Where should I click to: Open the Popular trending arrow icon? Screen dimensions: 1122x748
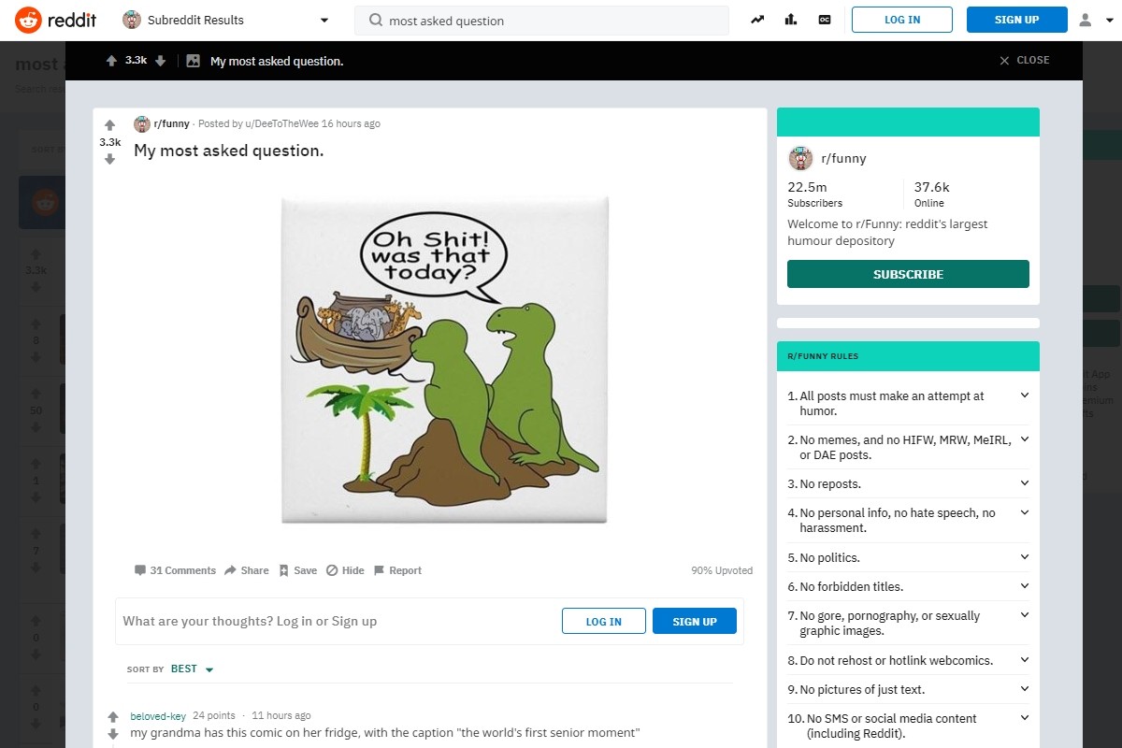(757, 20)
